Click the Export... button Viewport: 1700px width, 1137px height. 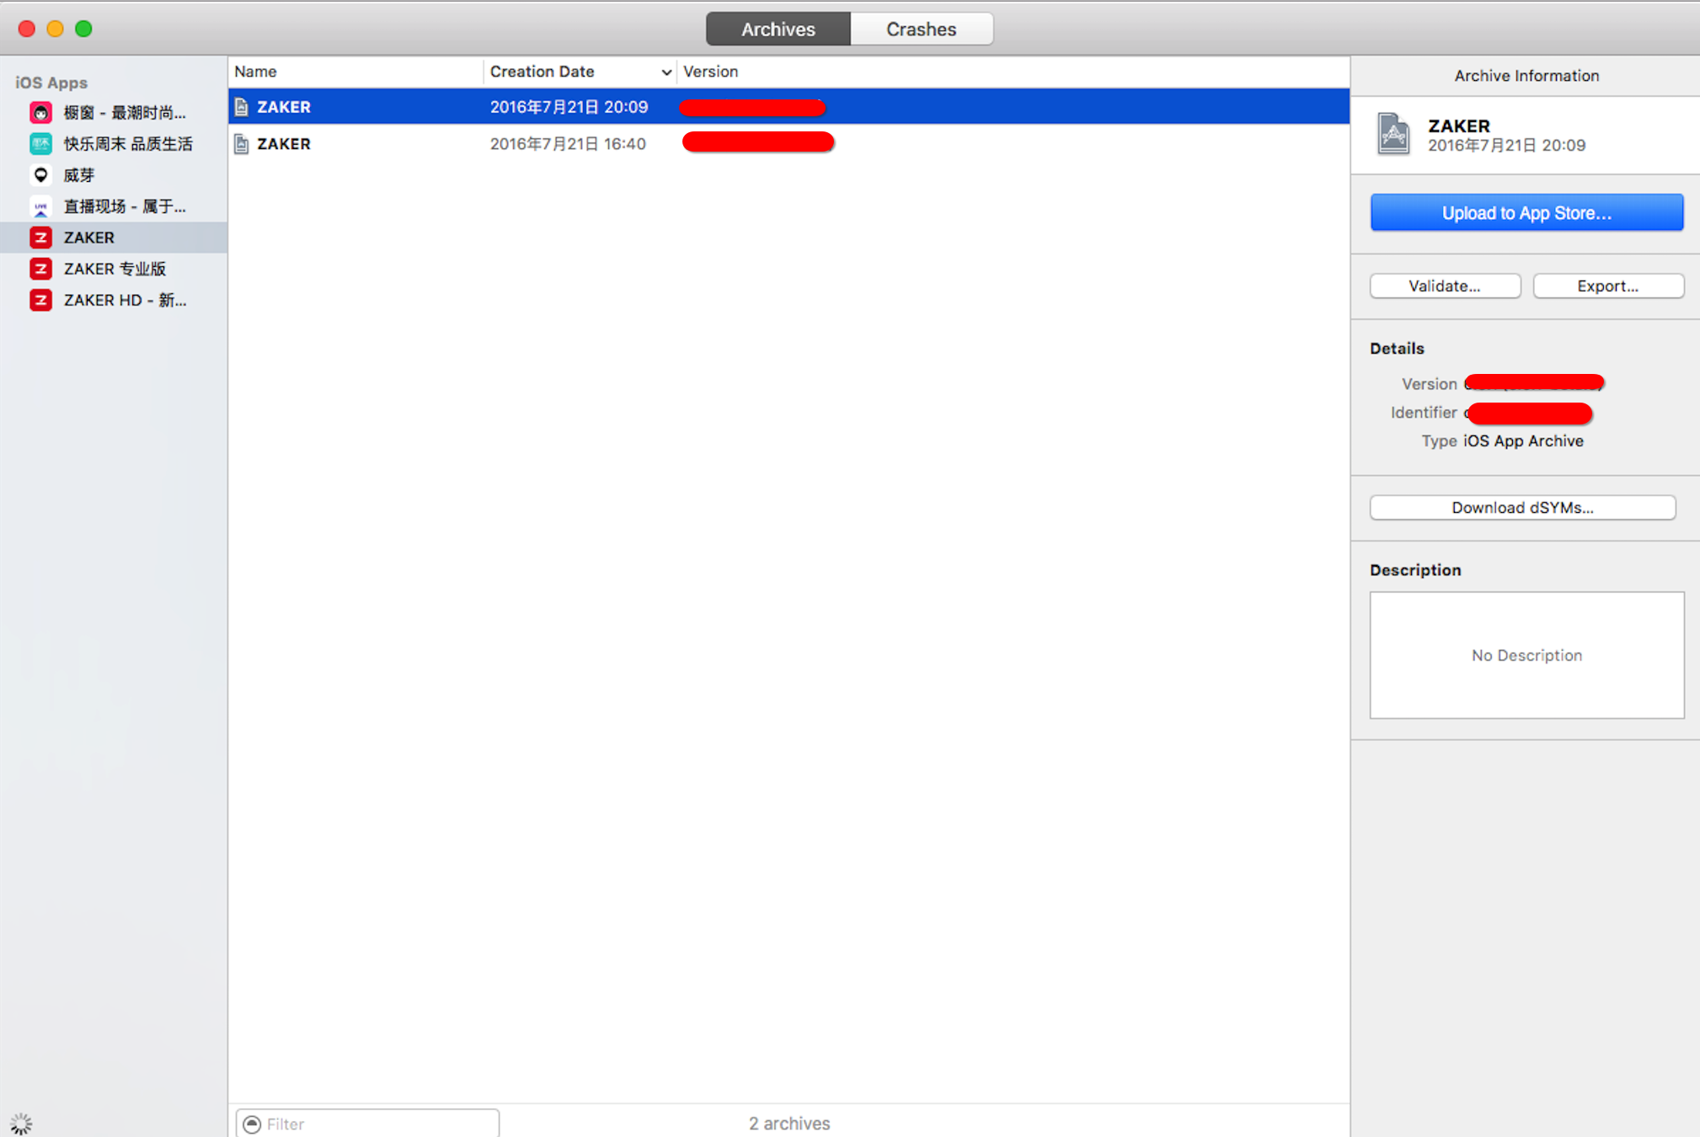tap(1608, 286)
